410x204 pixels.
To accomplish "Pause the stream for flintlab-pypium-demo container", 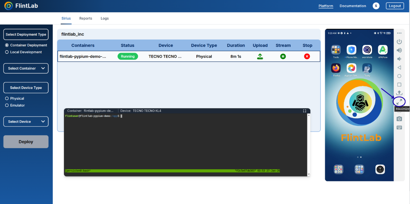I will (283, 56).
